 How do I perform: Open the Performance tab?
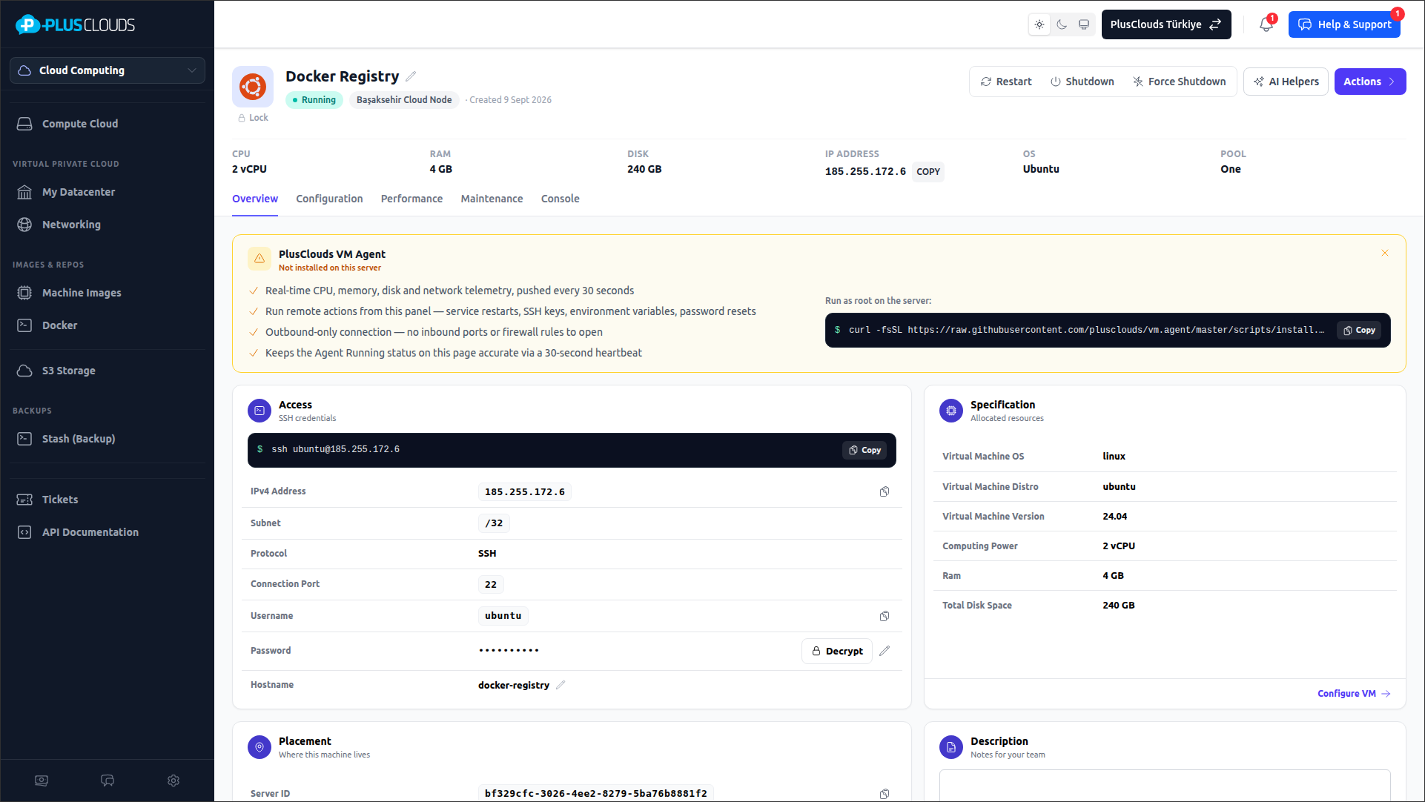(411, 199)
